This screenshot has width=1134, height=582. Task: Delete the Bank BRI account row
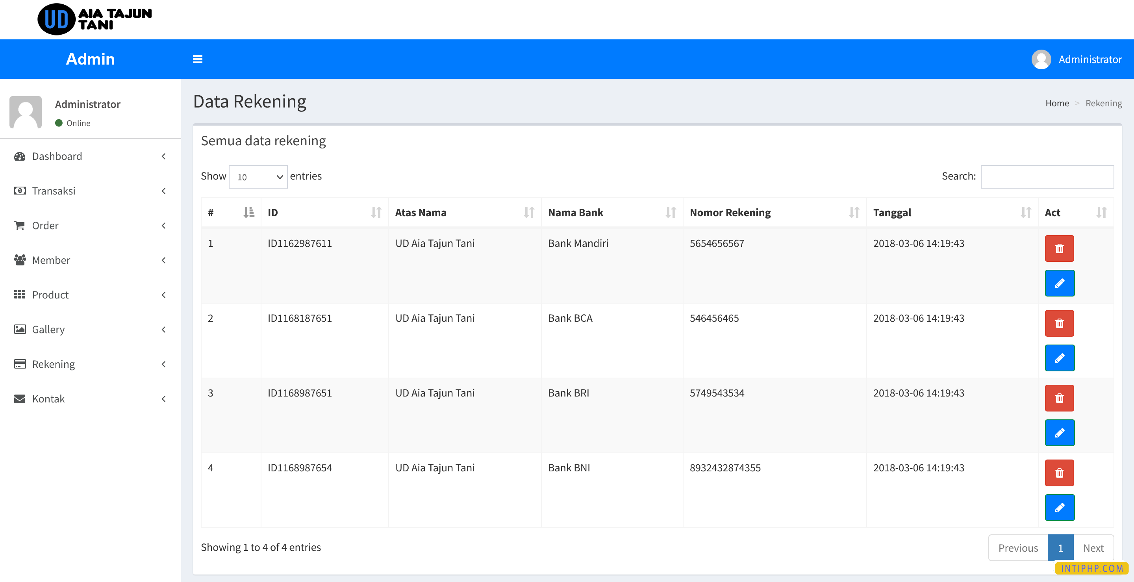click(x=1059, y=398)
